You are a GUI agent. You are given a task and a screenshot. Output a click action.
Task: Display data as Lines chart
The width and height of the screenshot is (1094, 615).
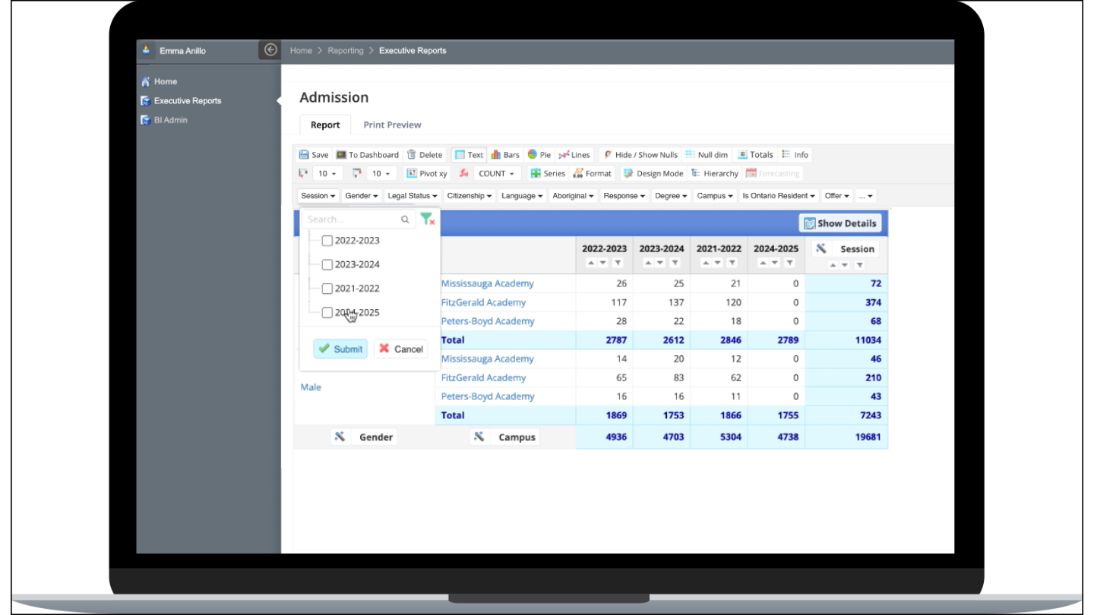point(574,154)
